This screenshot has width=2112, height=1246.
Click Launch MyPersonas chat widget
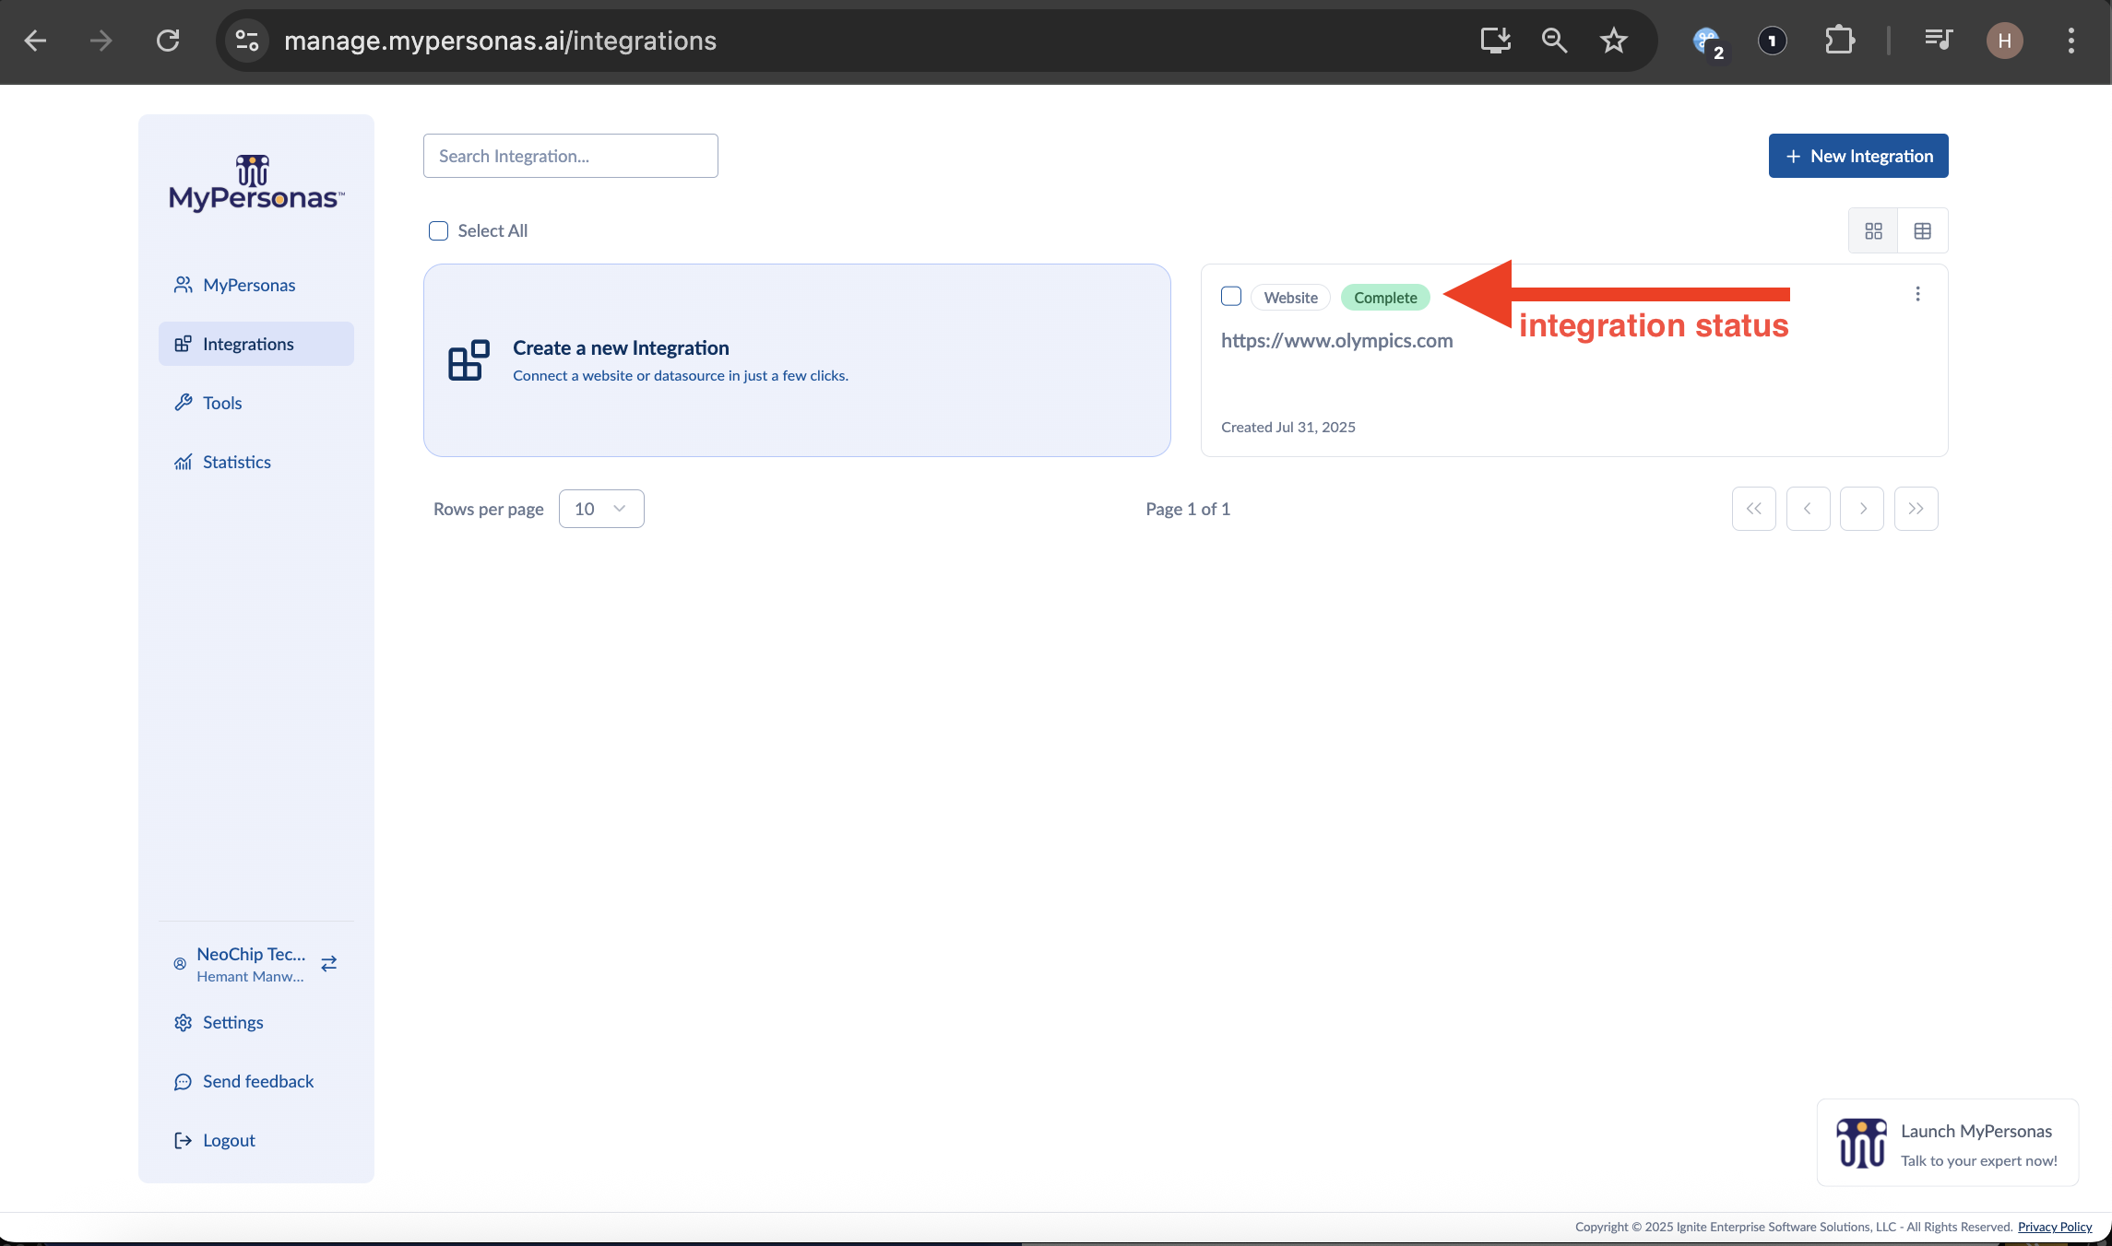tap(1948, 1143)
